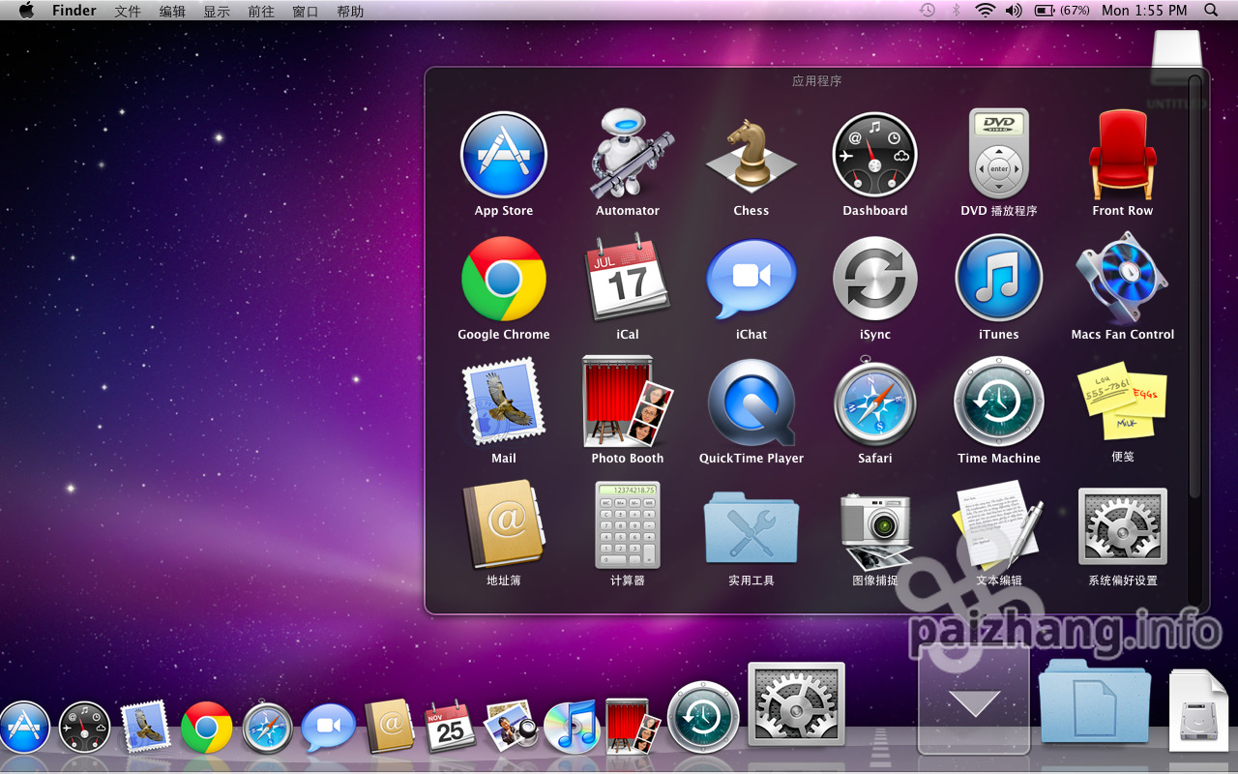Click the Preview icon in the Dock
The height and width of the screenshot is (774, 1238).
tap(511, 727)
